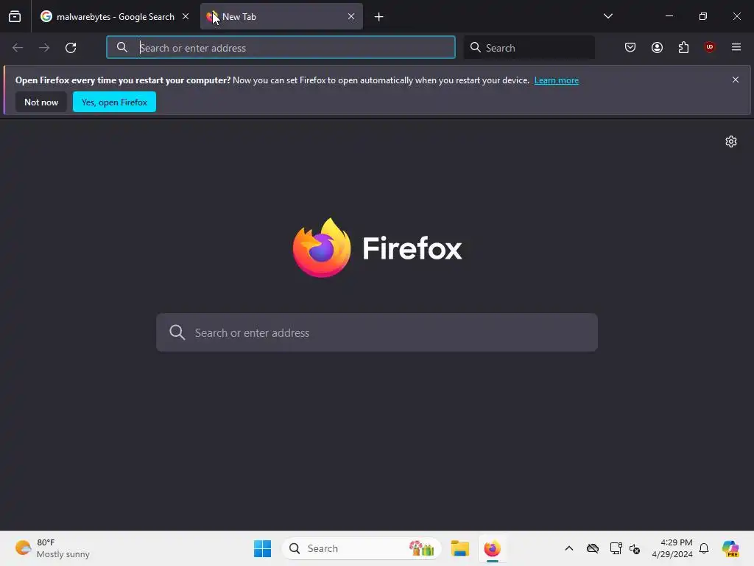Open the clock and date 4:29 PM
This screenshot has height=566, width=754.
[x=672, y=548]
